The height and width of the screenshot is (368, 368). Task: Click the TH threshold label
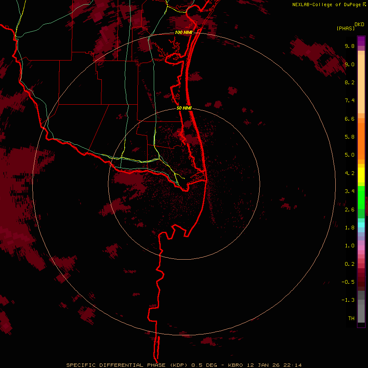pyautogui.click(x=351, y=319)
